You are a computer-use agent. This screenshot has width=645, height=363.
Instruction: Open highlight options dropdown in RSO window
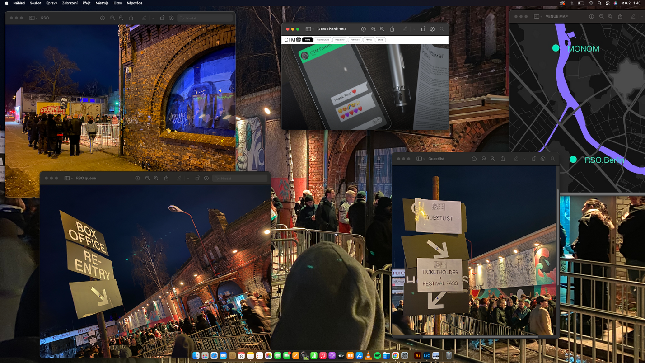(x=153, y=18)
